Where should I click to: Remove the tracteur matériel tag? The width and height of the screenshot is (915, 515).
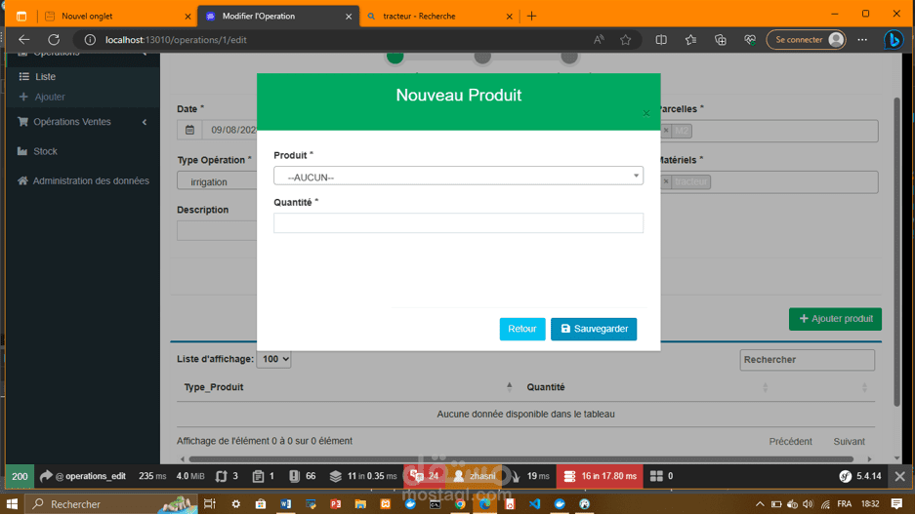pyautogui.click(x=666, y=181)
